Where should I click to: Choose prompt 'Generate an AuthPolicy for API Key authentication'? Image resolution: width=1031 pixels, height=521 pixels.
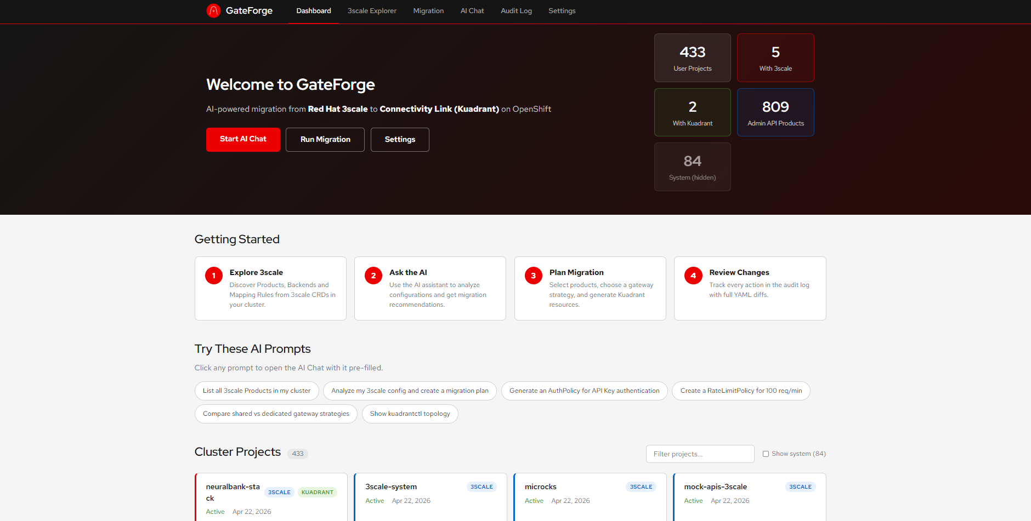pos(585,391)
